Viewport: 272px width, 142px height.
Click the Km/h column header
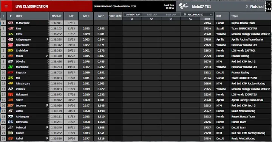pos(207,19)
